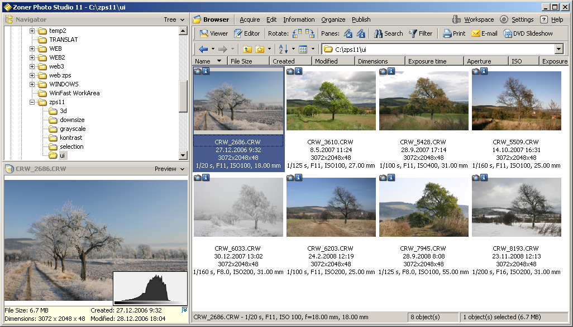Open the Navigator Tree dropdown
The image size is (573, 327).
(x=174, y=20)
